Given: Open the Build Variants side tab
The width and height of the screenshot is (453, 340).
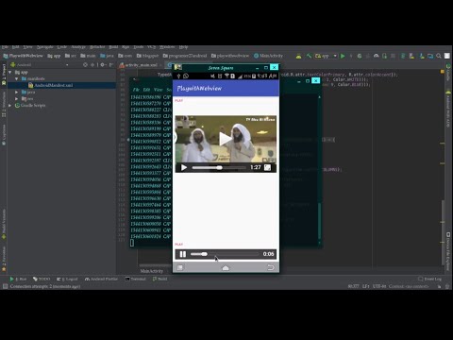Looking at the screenshot, I should tap(4, 224).
